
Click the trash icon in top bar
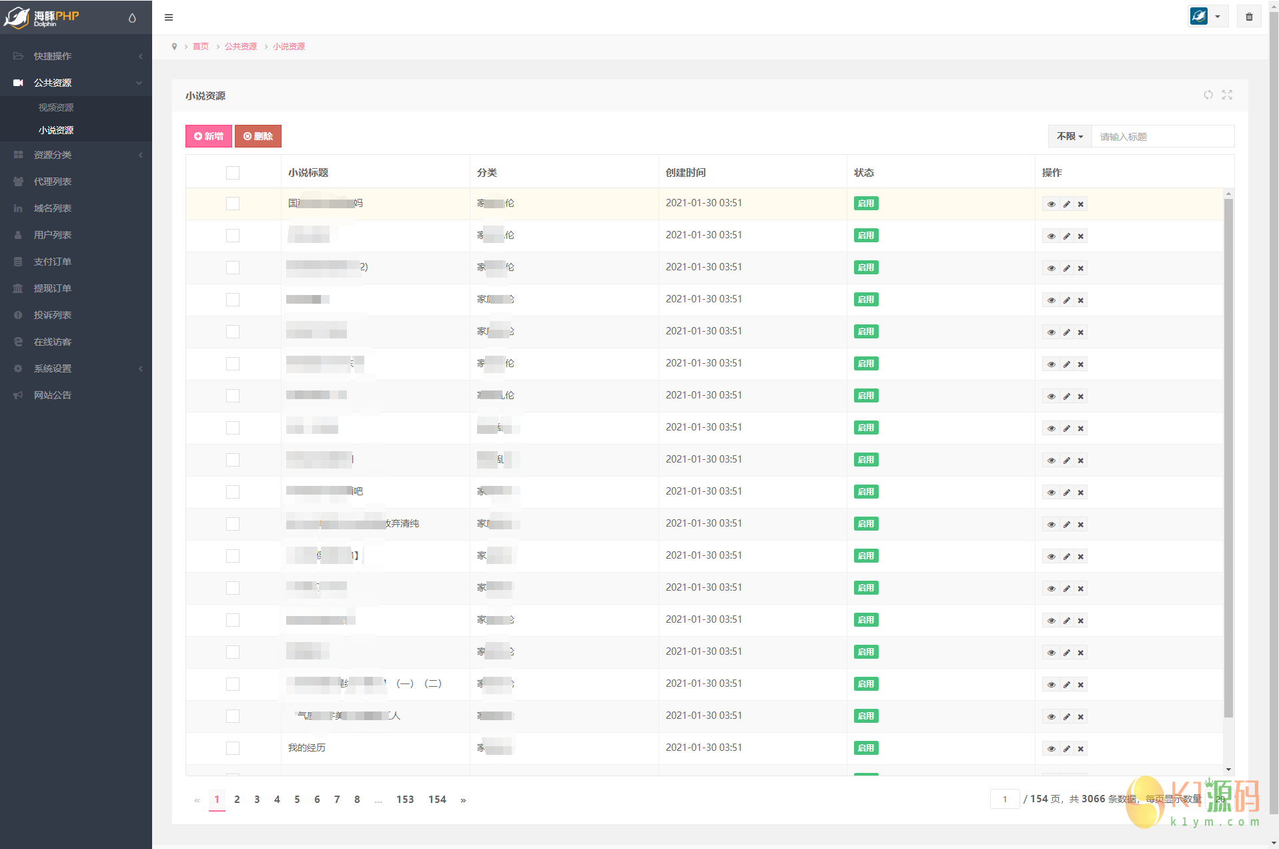point(1249,17)
